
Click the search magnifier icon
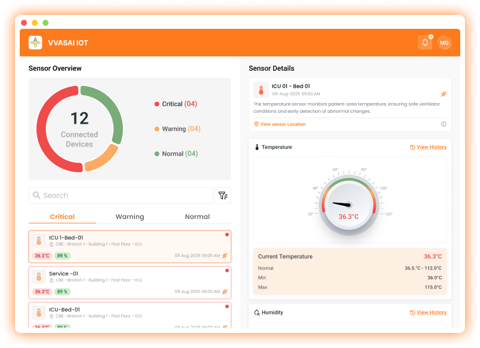[x=37, y=196]
